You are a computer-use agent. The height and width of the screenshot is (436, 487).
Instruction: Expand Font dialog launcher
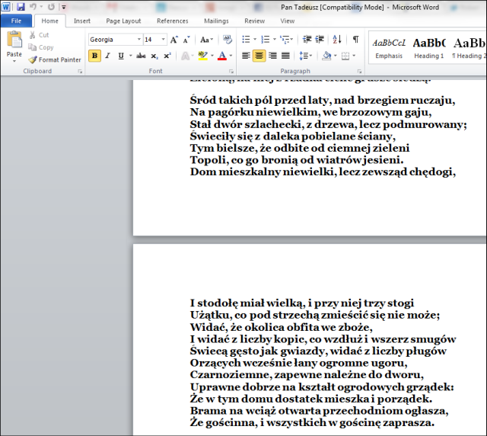(231, 71)
